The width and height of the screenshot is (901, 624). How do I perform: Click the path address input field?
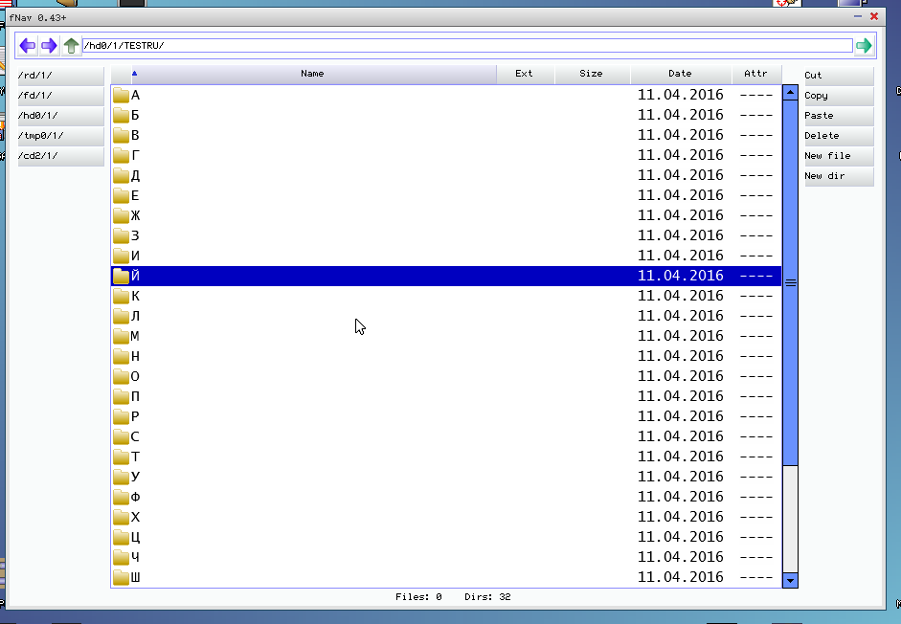tap(466, 46)
